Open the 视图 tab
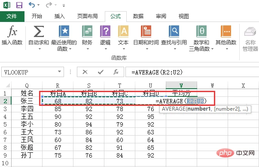 coord(184,16)
